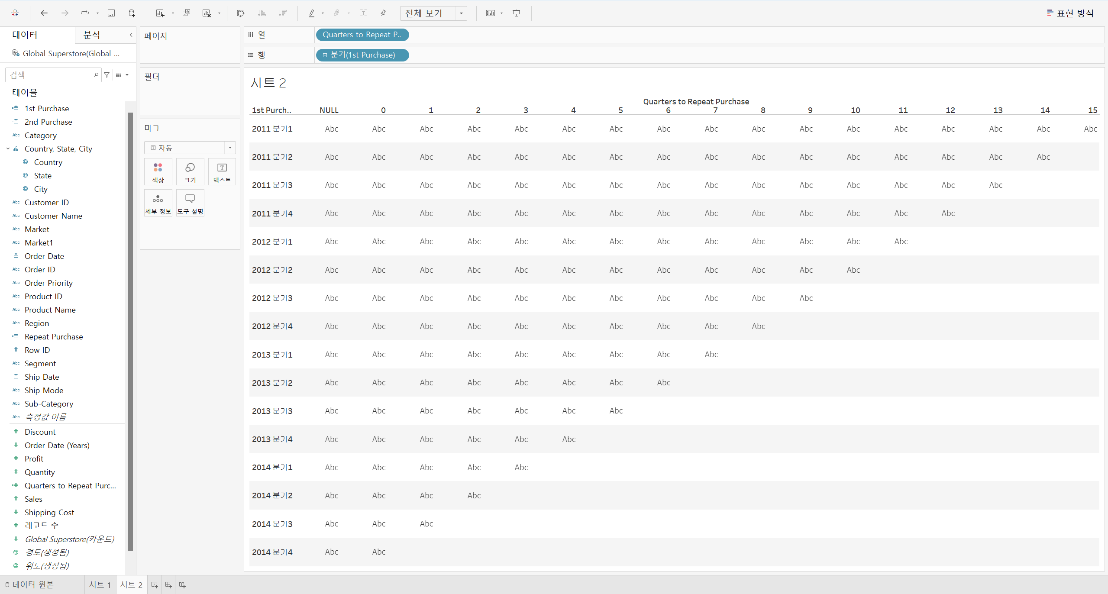Click the fix axis pin icon
The height and width of the screenshot is (594, 1108).
click(x=383, y=13)
